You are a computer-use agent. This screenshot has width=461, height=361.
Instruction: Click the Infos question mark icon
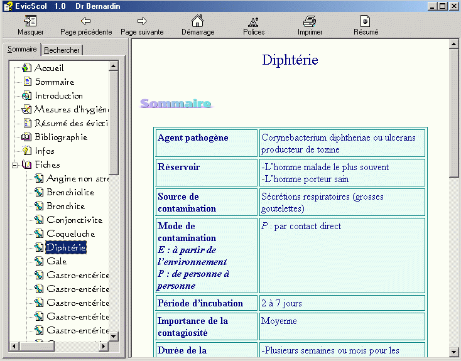tap(27, 151)
